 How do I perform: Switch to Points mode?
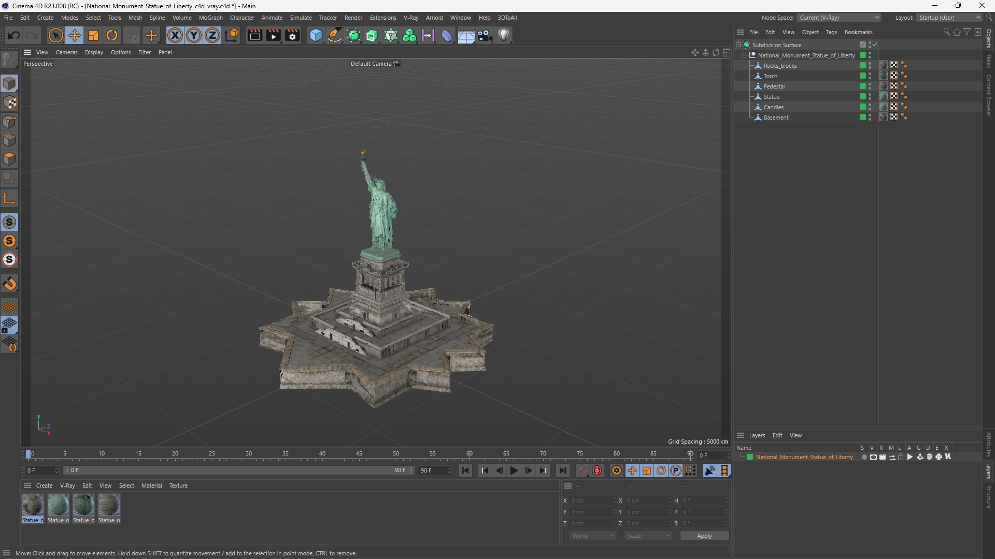pos(9,122)
